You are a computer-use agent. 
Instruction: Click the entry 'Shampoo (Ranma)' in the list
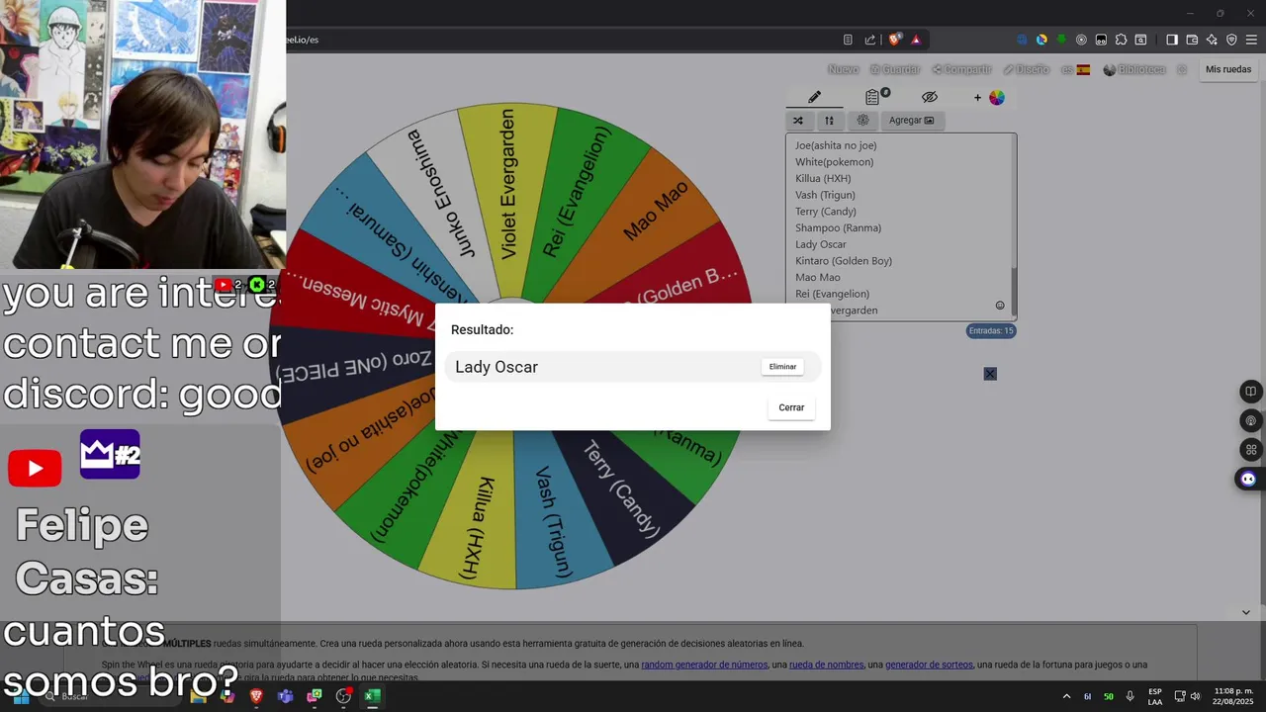pos(838,227)
